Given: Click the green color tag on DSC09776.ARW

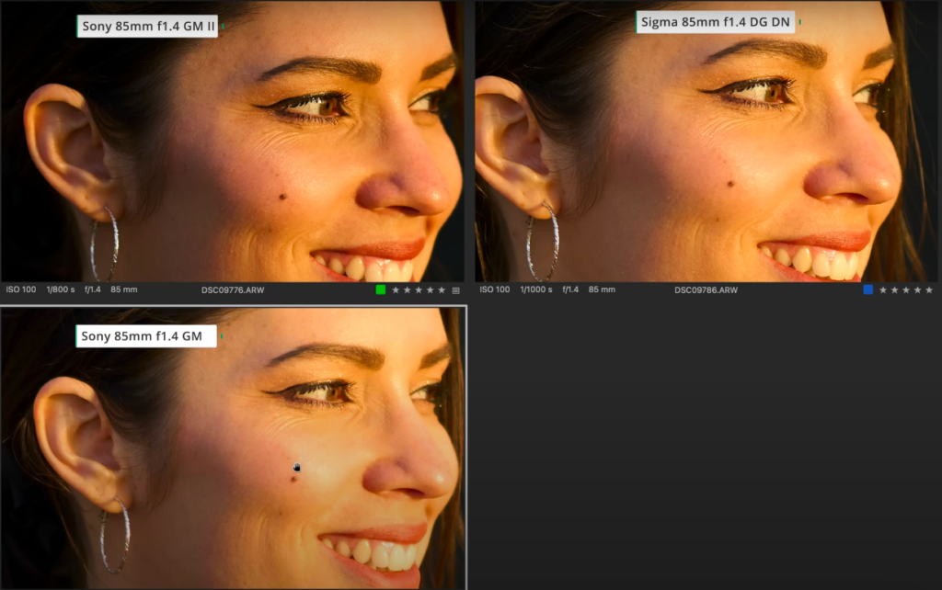Looking at the screenshot, I should [380, 289].
